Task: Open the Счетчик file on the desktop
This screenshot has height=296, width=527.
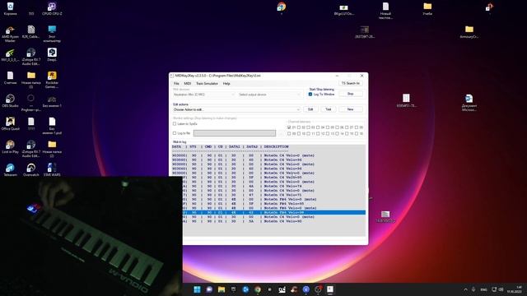Action: (10, 77)
